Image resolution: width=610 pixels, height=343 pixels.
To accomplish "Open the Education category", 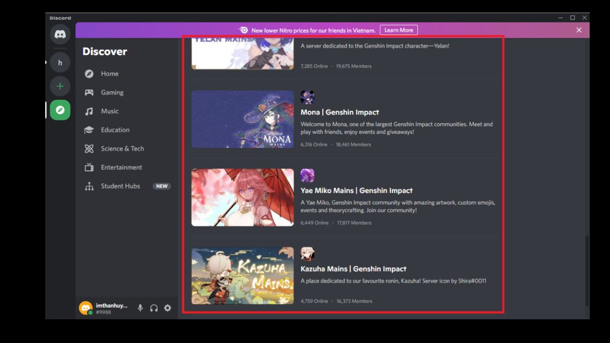I will coord(114,130).
